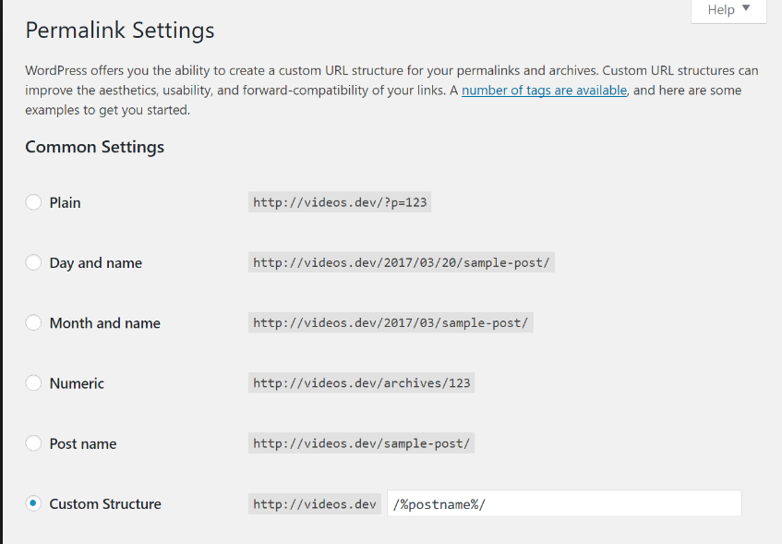Select the Plain permalink radio button
The width and height of the screenshot is (782, 544).
pyautogui.click(x=33, y=202)
